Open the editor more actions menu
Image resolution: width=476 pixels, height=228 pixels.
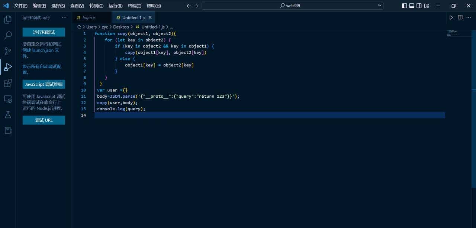coord(468,17)
